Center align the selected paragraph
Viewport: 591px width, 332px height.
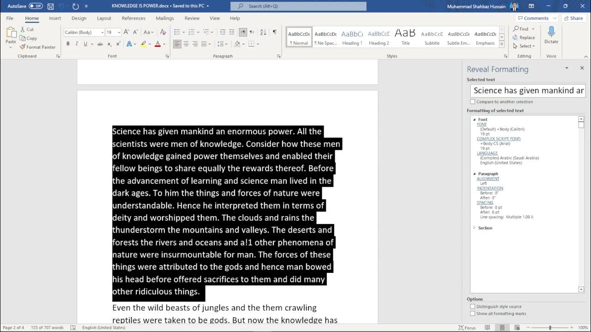coord(186,44)
